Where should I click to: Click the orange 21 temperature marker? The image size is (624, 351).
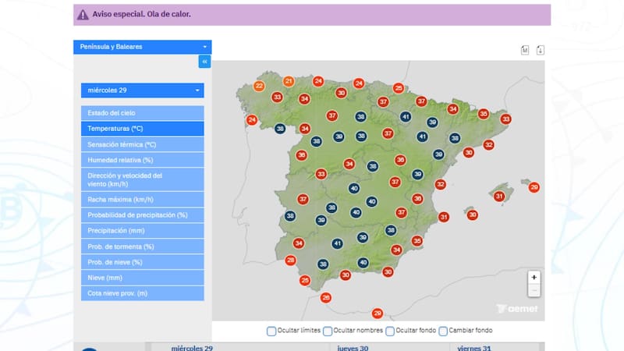pos(289,82)
